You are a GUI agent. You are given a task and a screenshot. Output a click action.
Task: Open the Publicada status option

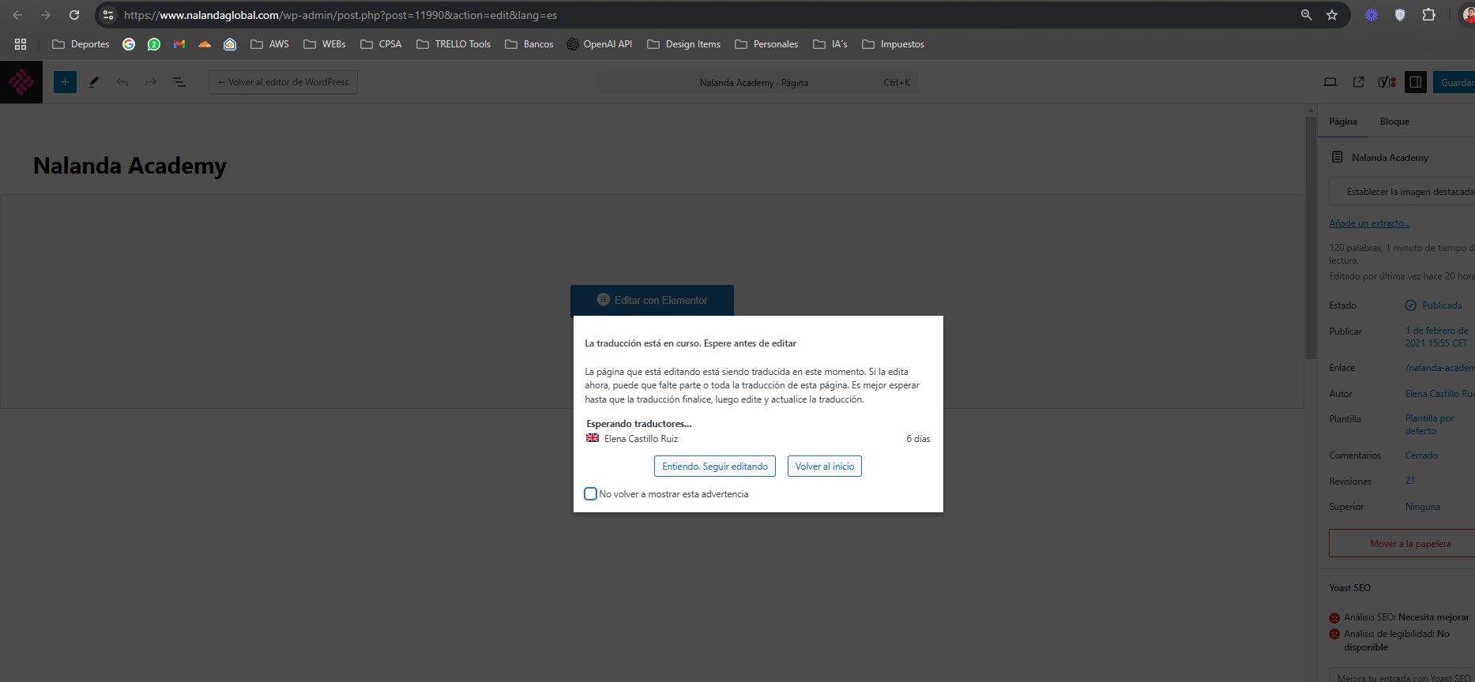[x=1434, y=305]
